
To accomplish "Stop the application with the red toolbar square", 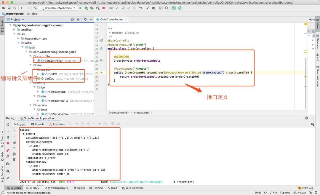I will [x=104, y=8].
